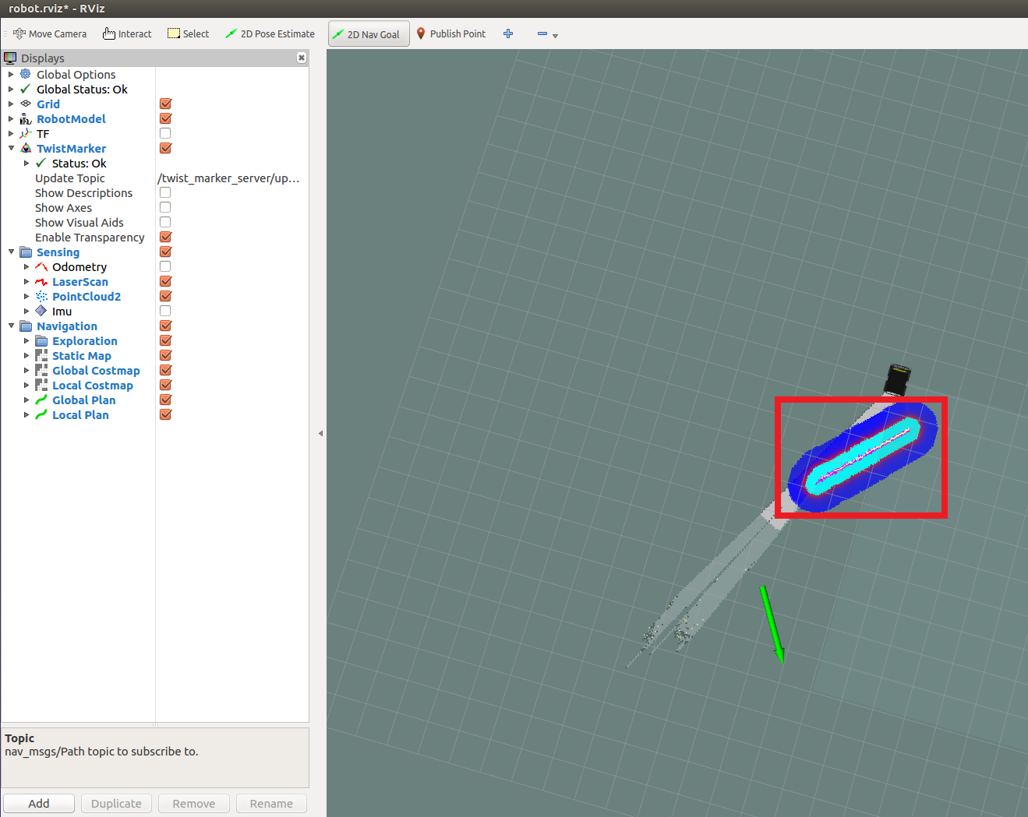
Task: Expand the Global Options row
Action: point(11,74)
